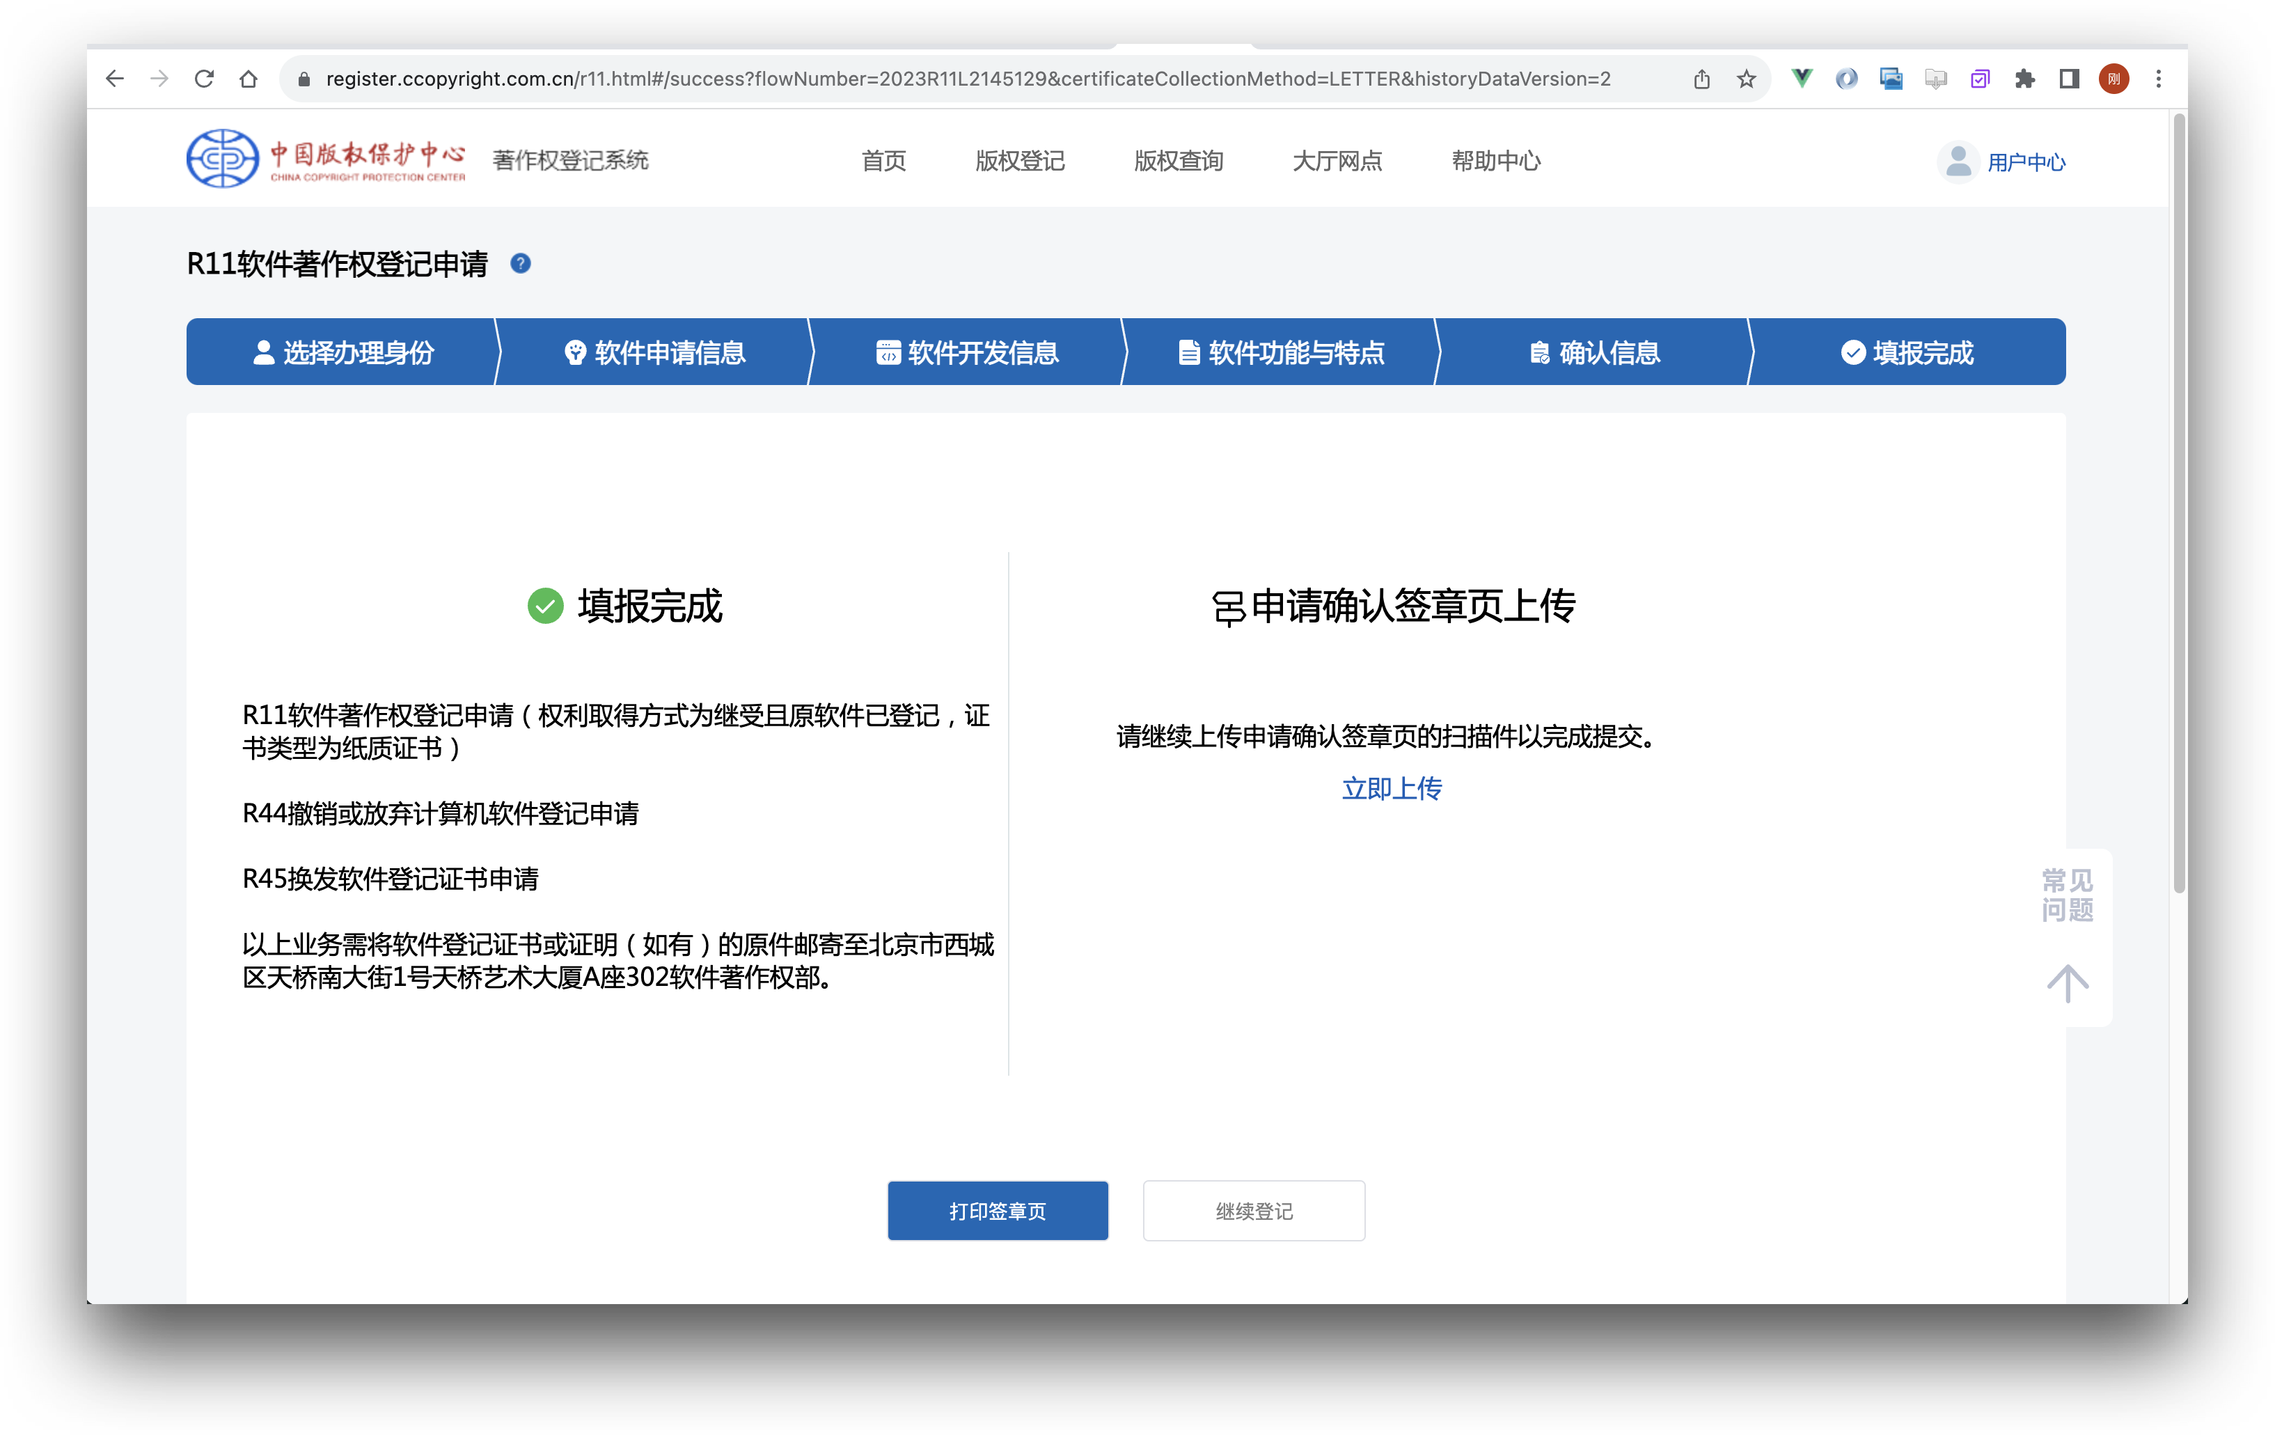Open the 大厅网点 navigation item

click(1337, 161)
